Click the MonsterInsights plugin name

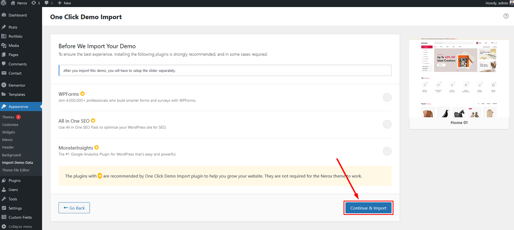tap(76, 148)
